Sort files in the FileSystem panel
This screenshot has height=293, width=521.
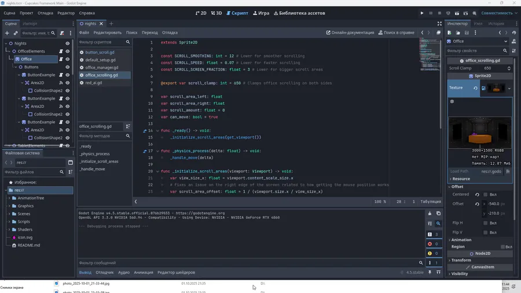(71, 172)
